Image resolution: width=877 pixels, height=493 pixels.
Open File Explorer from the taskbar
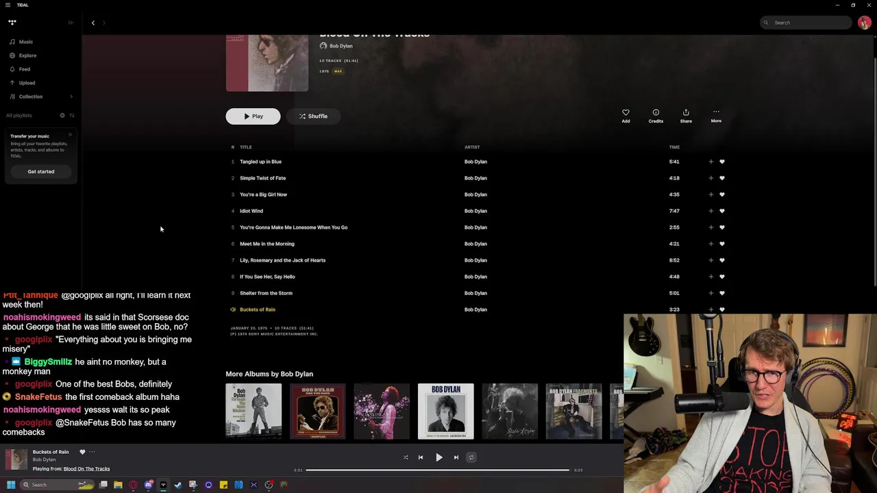(x=118, y=485)
